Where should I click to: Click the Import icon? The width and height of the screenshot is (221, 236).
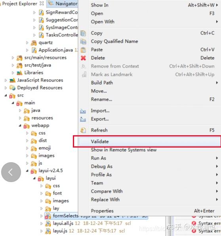coord(83,111)
